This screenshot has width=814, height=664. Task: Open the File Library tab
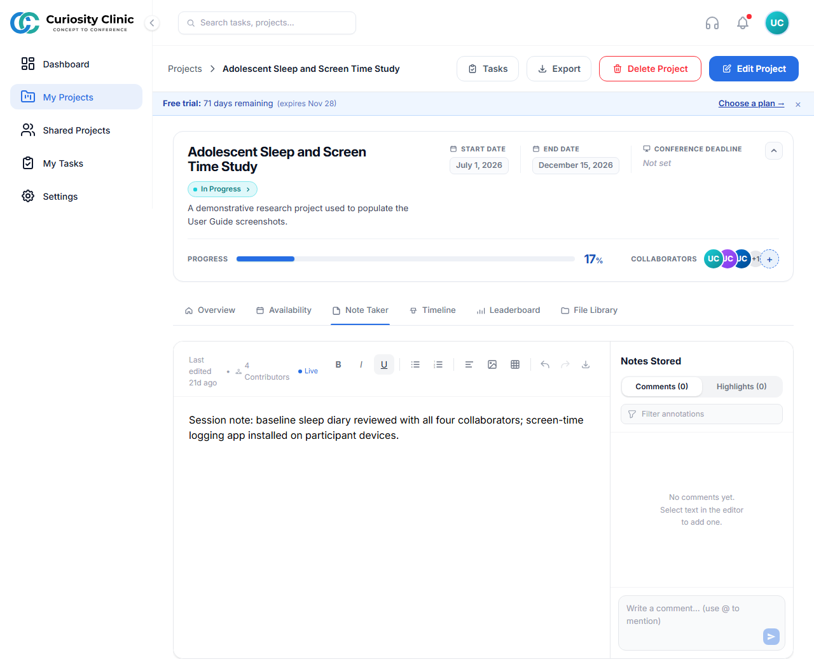[x=589, y=310]
